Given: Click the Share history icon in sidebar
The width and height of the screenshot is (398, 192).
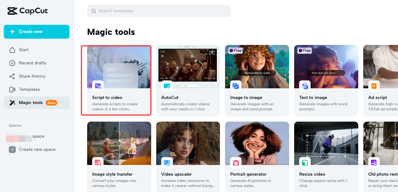Looking at the screenshot, I should [12, 76].
